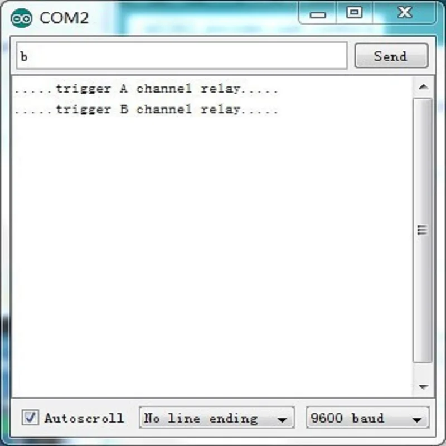
Task: Click the scrollbar up arrow
Action: pyautogui.click(x=423, y=87)
